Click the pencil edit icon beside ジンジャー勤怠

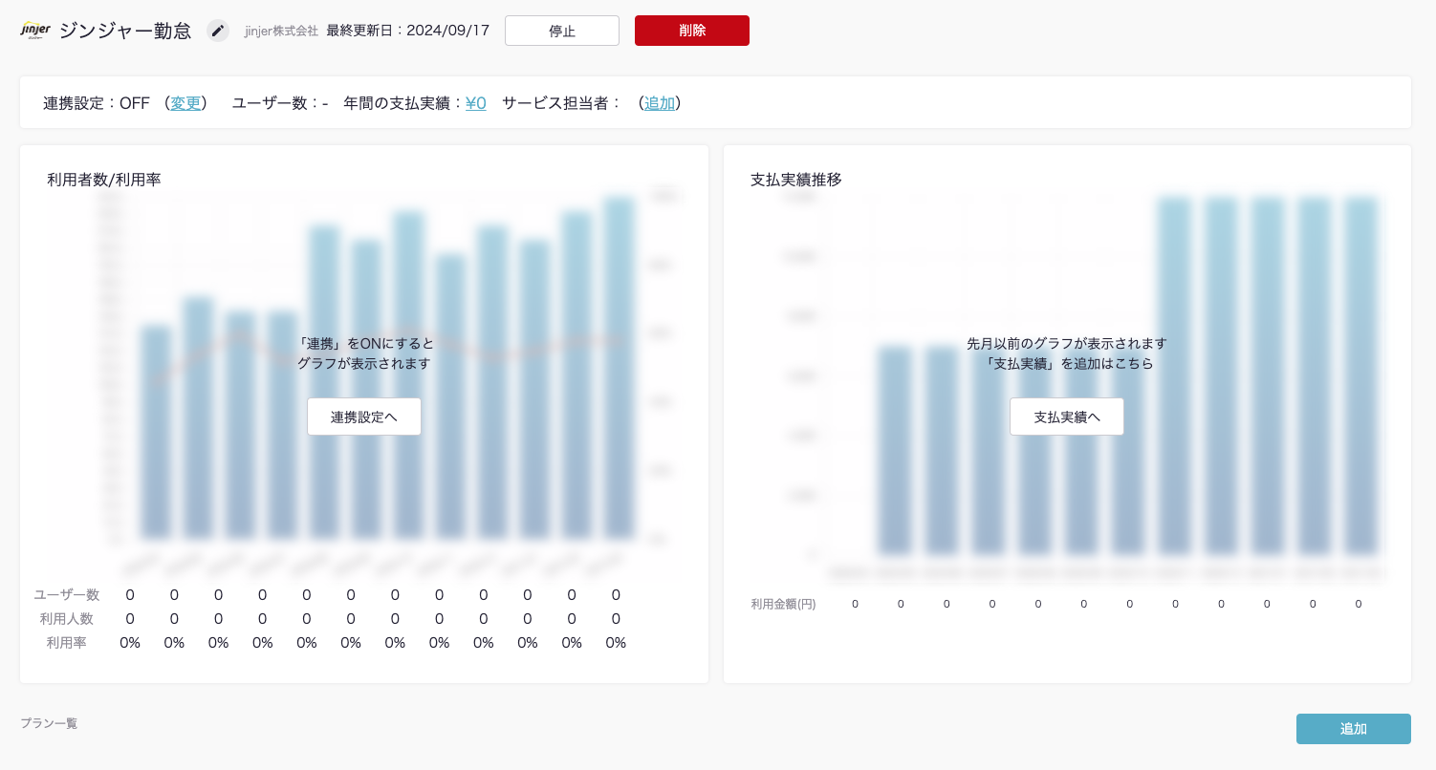(x=218, y=31)
